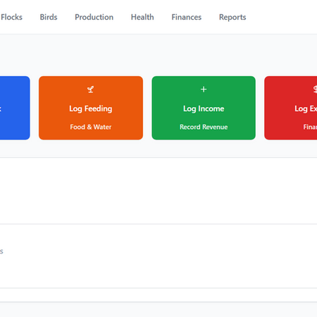This screenshot has height=317, width=317.
Task: Go to the Birds tab
Action: pyautogui.click(x=49, y=17)
